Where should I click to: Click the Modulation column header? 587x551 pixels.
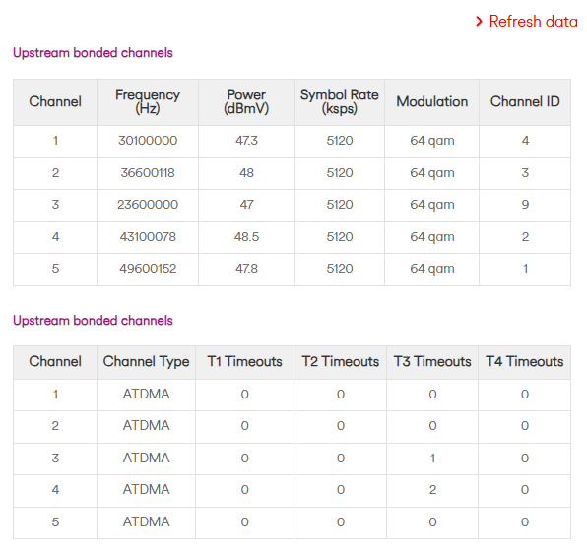pyautogui.click(x=432, y=101)
